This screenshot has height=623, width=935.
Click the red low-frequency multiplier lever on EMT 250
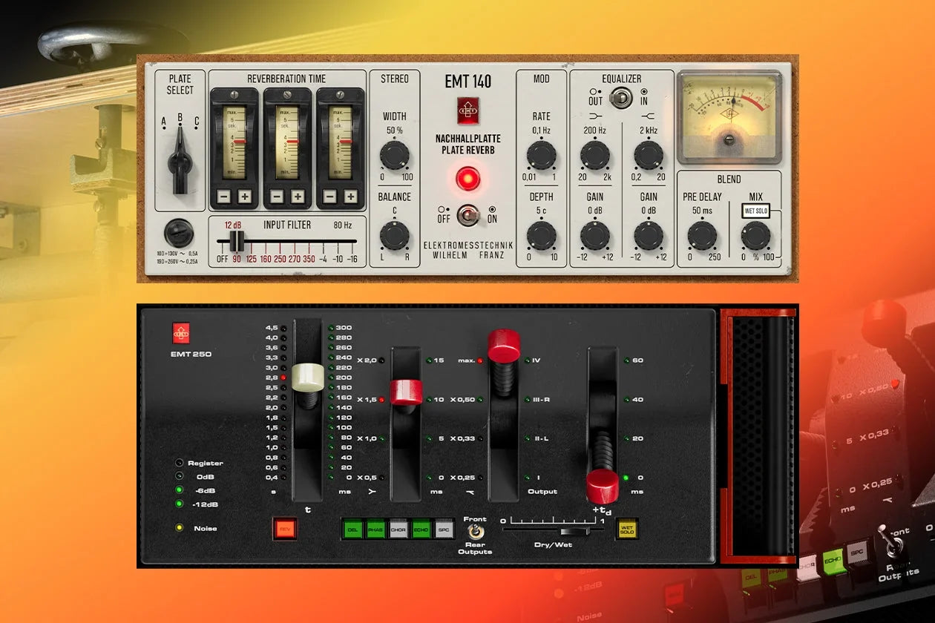coord(406,392)
